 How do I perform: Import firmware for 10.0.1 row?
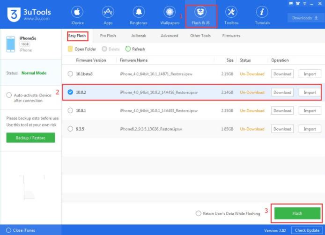pos(310,110)
